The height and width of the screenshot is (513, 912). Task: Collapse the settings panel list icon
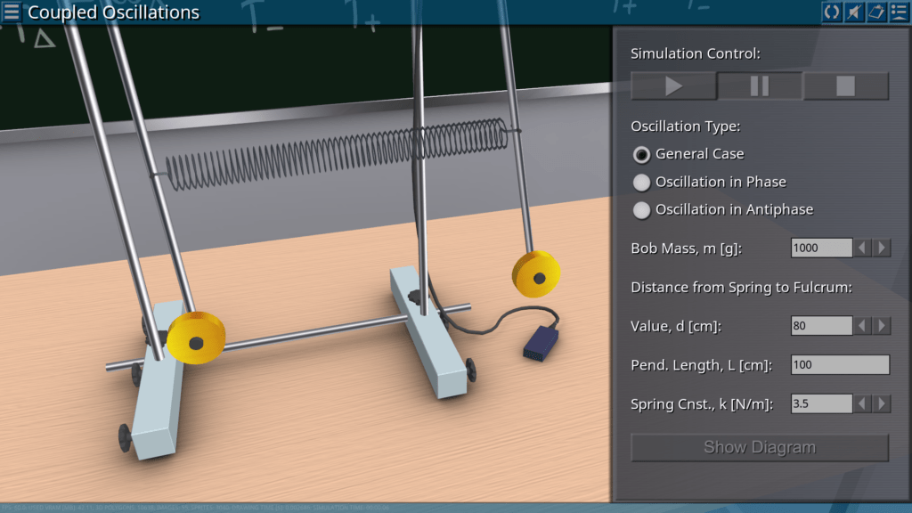pyautogui.click(x=898, y=12)
